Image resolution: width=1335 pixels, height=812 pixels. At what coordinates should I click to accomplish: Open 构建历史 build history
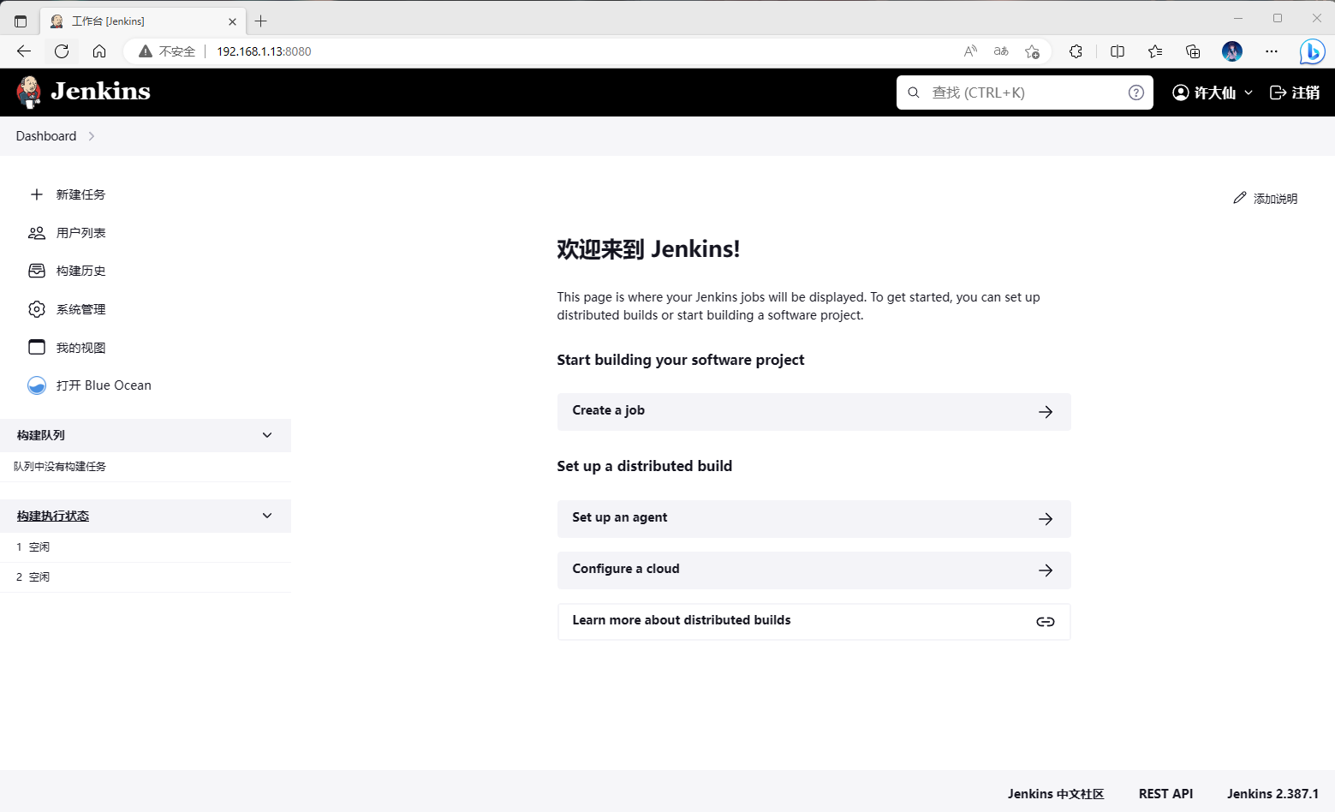point(80,271)
